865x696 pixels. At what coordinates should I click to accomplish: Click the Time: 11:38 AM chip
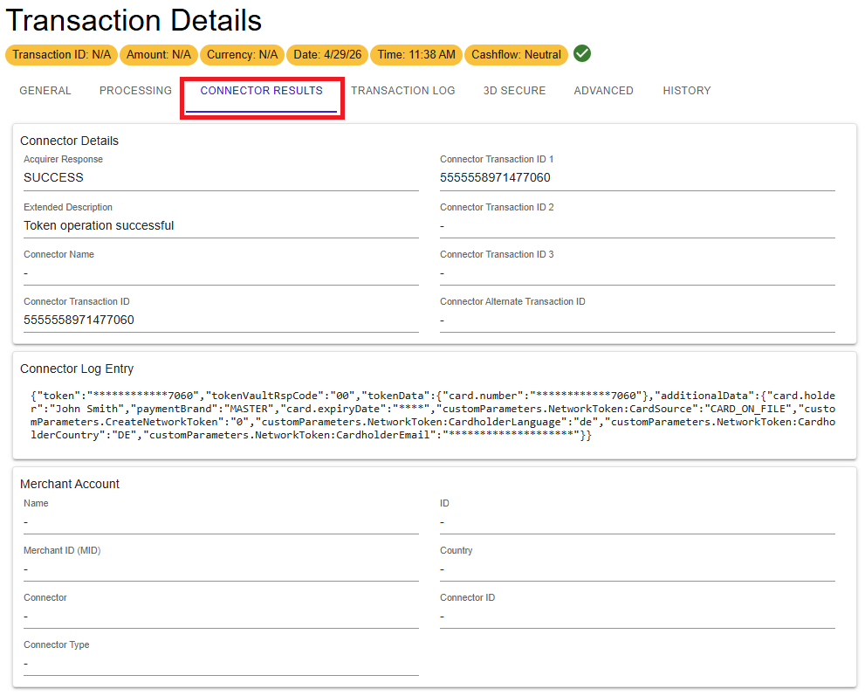tap(416, 55)
